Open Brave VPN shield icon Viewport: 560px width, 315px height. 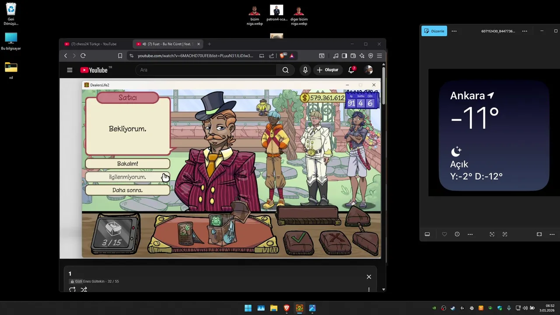click(x=371, y=56)
